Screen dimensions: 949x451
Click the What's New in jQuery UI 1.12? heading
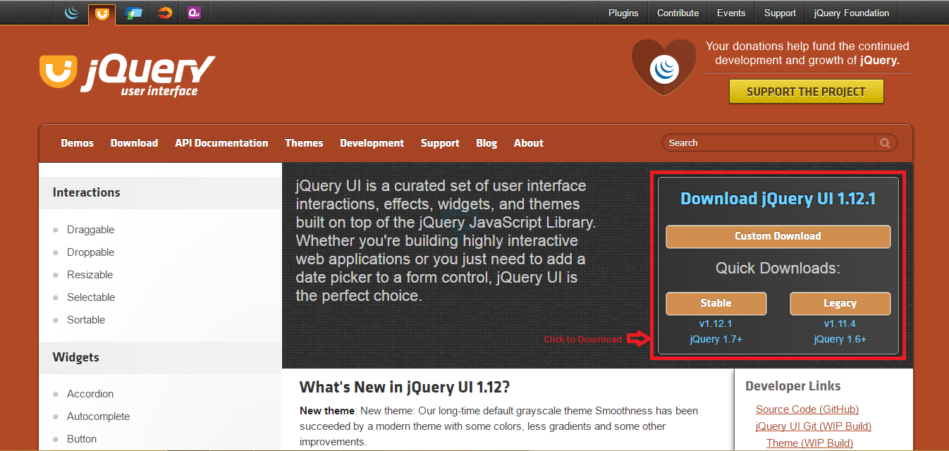[405, 387]
